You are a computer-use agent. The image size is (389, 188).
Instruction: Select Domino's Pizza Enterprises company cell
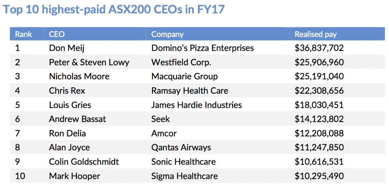point(202,48)
